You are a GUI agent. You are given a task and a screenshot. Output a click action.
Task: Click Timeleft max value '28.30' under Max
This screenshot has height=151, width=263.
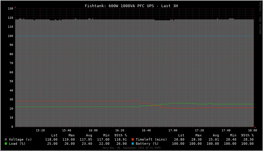pos(196,139)
